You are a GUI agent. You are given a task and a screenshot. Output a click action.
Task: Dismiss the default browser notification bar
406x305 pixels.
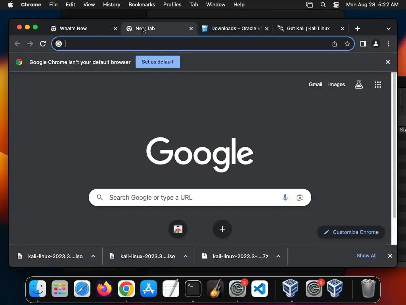pyautogui.click(x=388, y=62)
